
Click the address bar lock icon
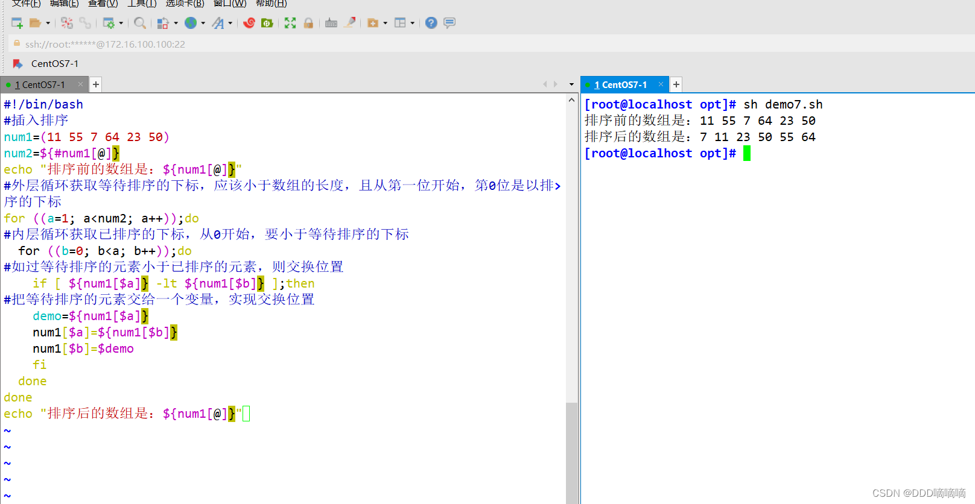click(x=17, y=43)
